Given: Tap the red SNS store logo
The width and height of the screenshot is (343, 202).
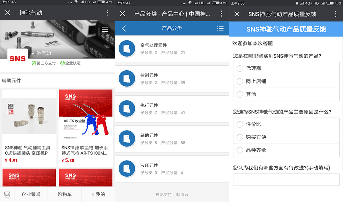Looking at the screenshot, I should (18, 58).
